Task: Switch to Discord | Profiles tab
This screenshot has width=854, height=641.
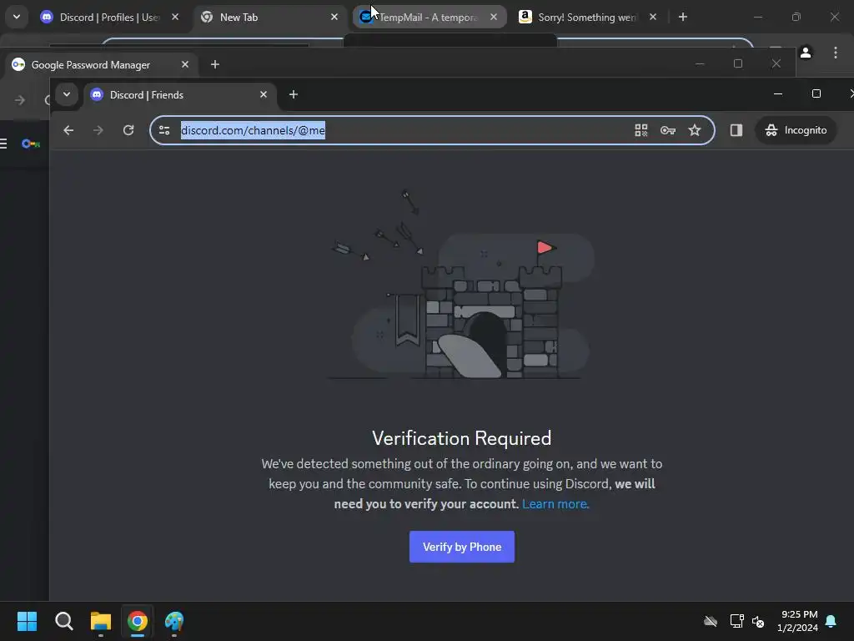Action: pos(109,18)
